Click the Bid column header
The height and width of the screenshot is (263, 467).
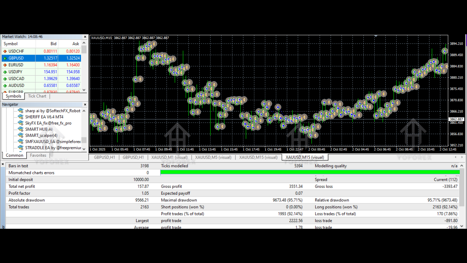click(x=53, y=44)
